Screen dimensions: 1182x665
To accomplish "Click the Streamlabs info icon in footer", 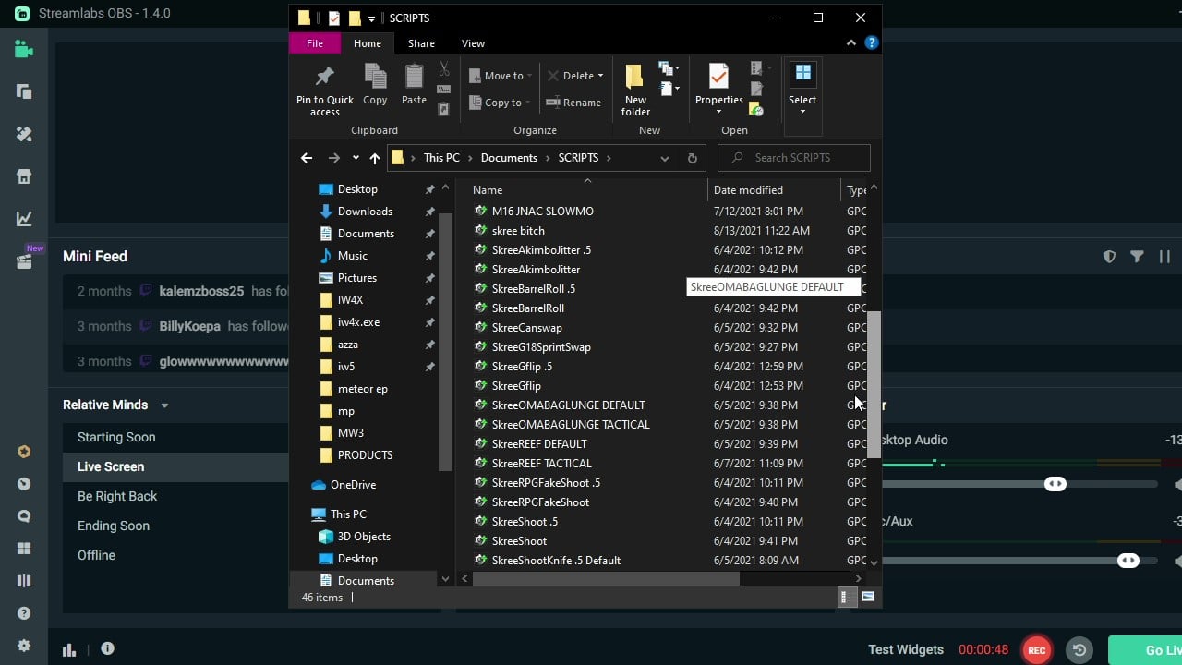I will pos(107,648).
